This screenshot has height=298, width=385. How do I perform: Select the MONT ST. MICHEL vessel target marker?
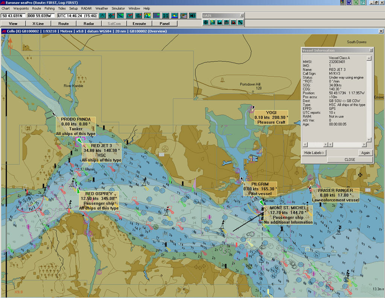(x=261, y=203)
